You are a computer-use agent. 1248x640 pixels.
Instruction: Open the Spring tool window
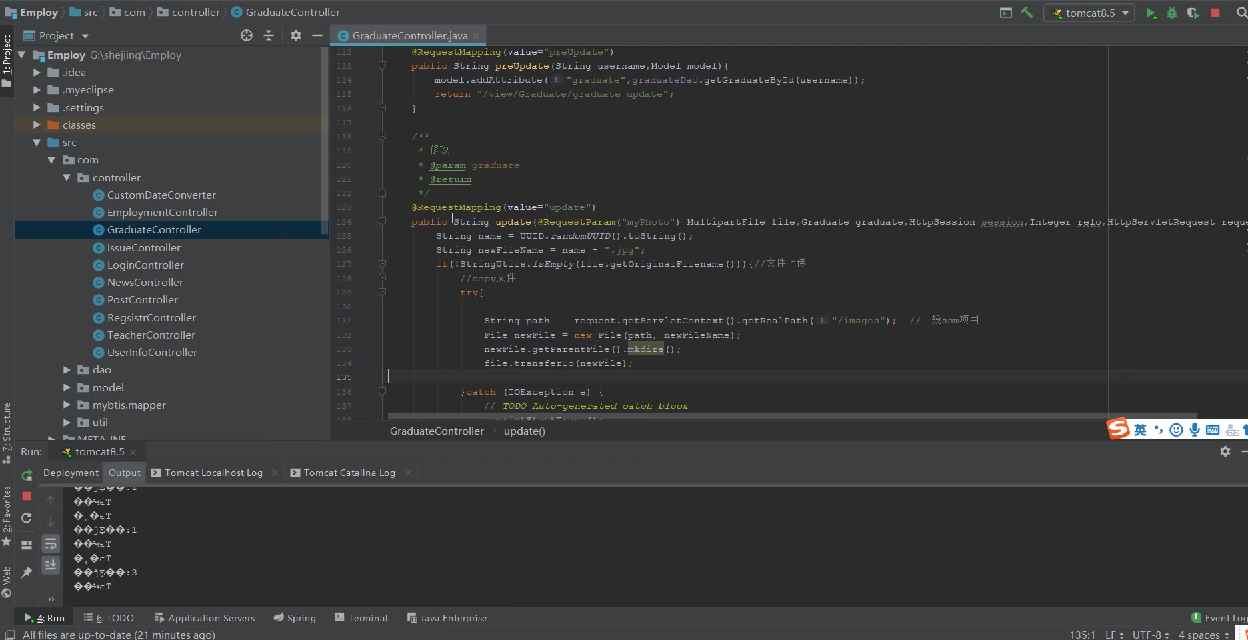295,618
